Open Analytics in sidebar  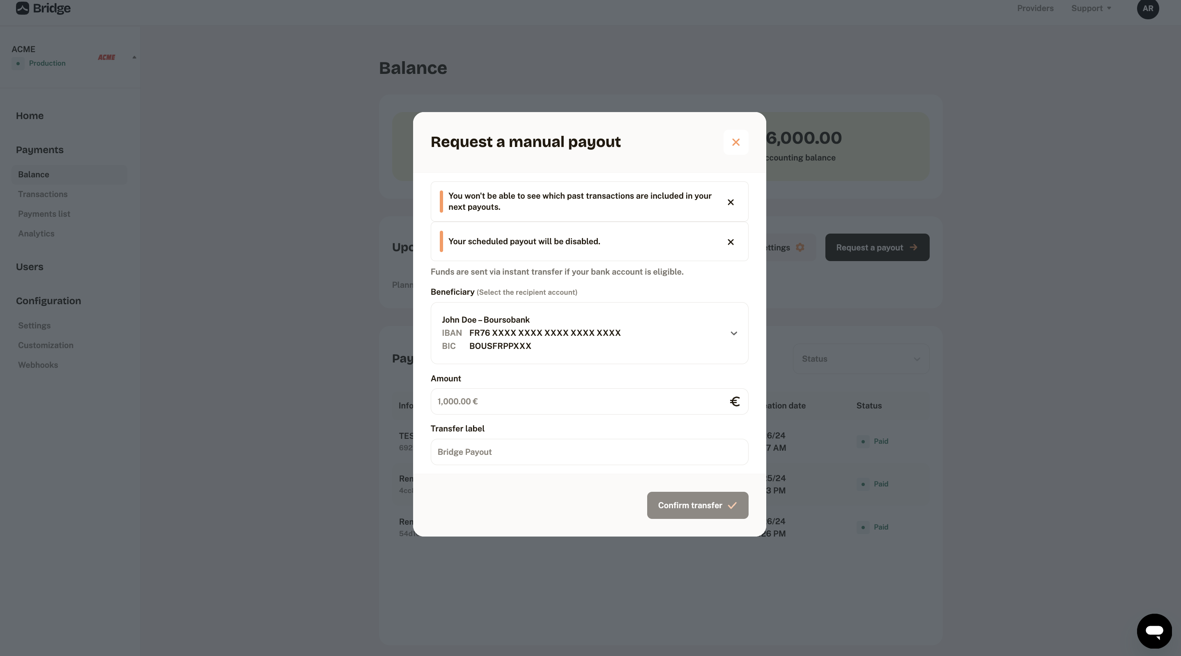coord(36,234)
